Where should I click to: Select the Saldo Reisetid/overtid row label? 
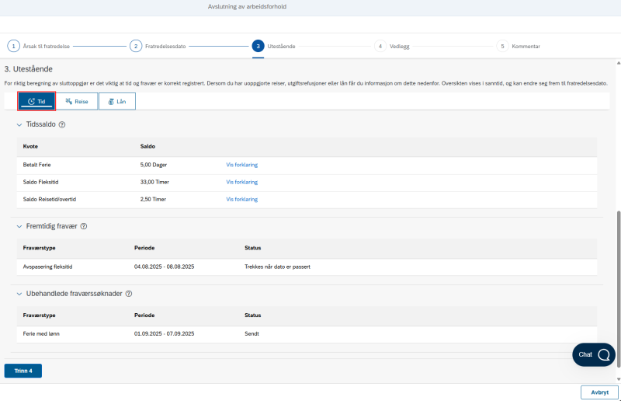(50, 199)
